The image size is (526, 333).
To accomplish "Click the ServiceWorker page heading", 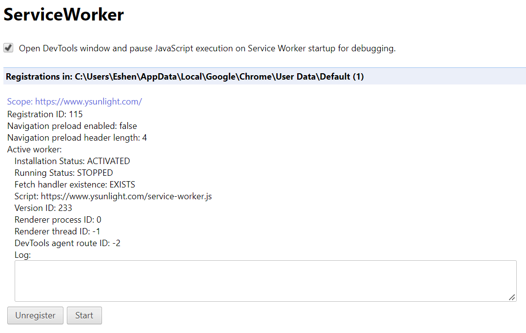I will pyautogui.click(x=63, y=15).
